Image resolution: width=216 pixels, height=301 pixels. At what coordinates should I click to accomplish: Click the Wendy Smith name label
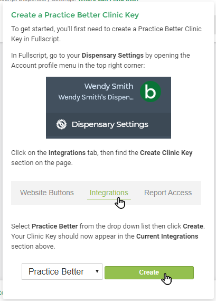pyautogui.click(x=109, y=86)
